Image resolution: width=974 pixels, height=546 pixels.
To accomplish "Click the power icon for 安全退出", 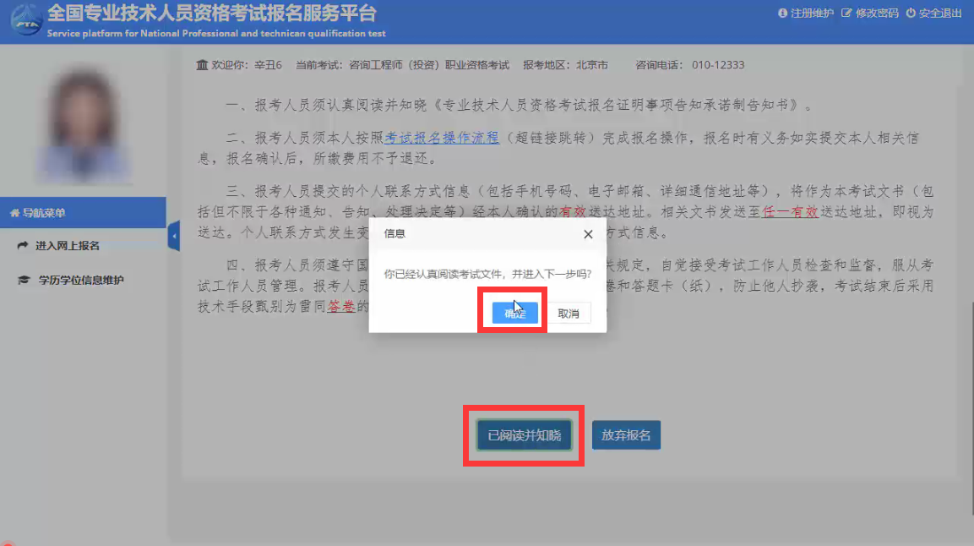I will coord(911,14).
